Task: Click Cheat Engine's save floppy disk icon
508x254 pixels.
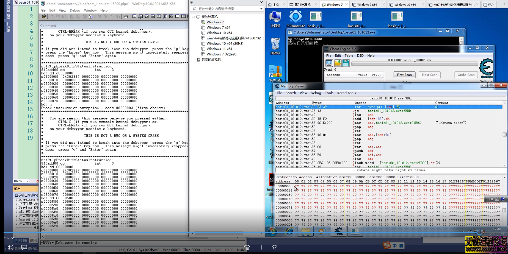Action: click(346, 63)
